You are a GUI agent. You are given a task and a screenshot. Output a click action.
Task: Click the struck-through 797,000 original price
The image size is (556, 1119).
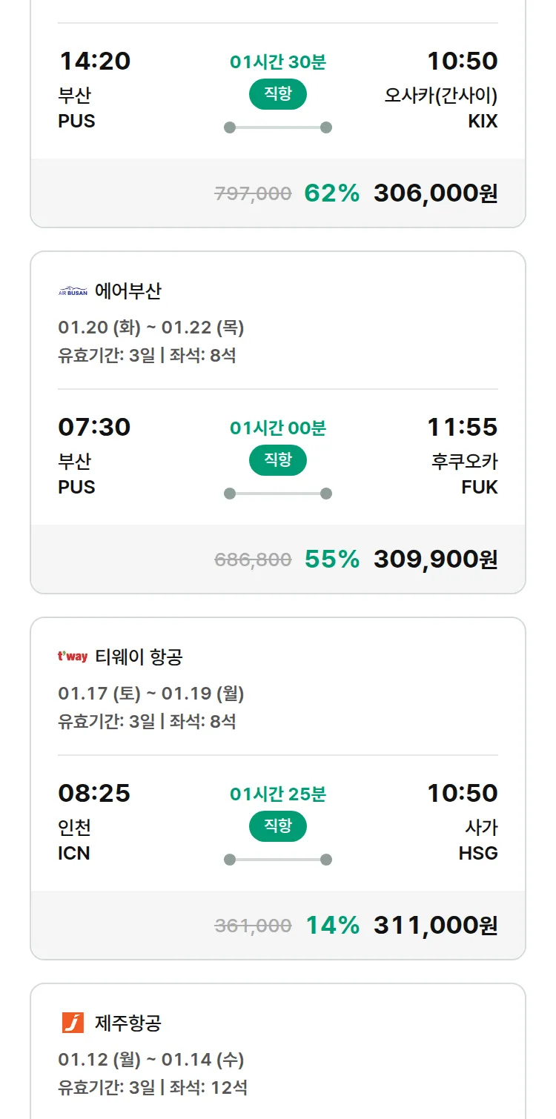coord(253,194)
